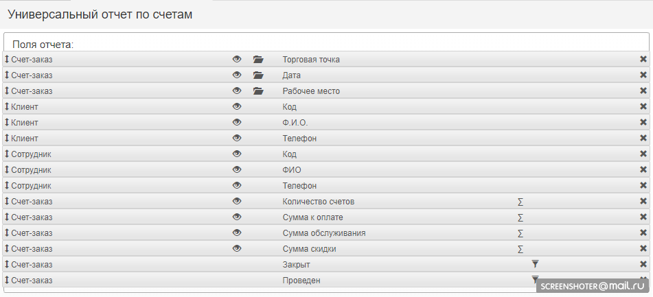Toggle visibility of Клиент Код field

[237, 107]
